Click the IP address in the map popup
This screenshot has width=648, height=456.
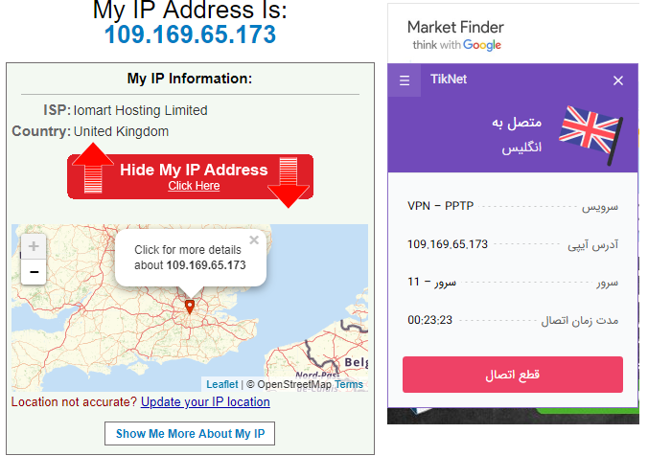tap(206, 265)
